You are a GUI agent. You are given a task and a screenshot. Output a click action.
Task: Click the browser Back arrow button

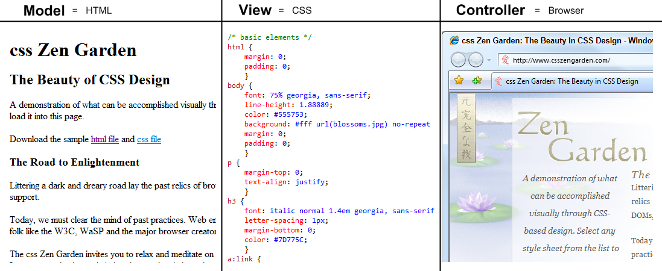point(459,60)
